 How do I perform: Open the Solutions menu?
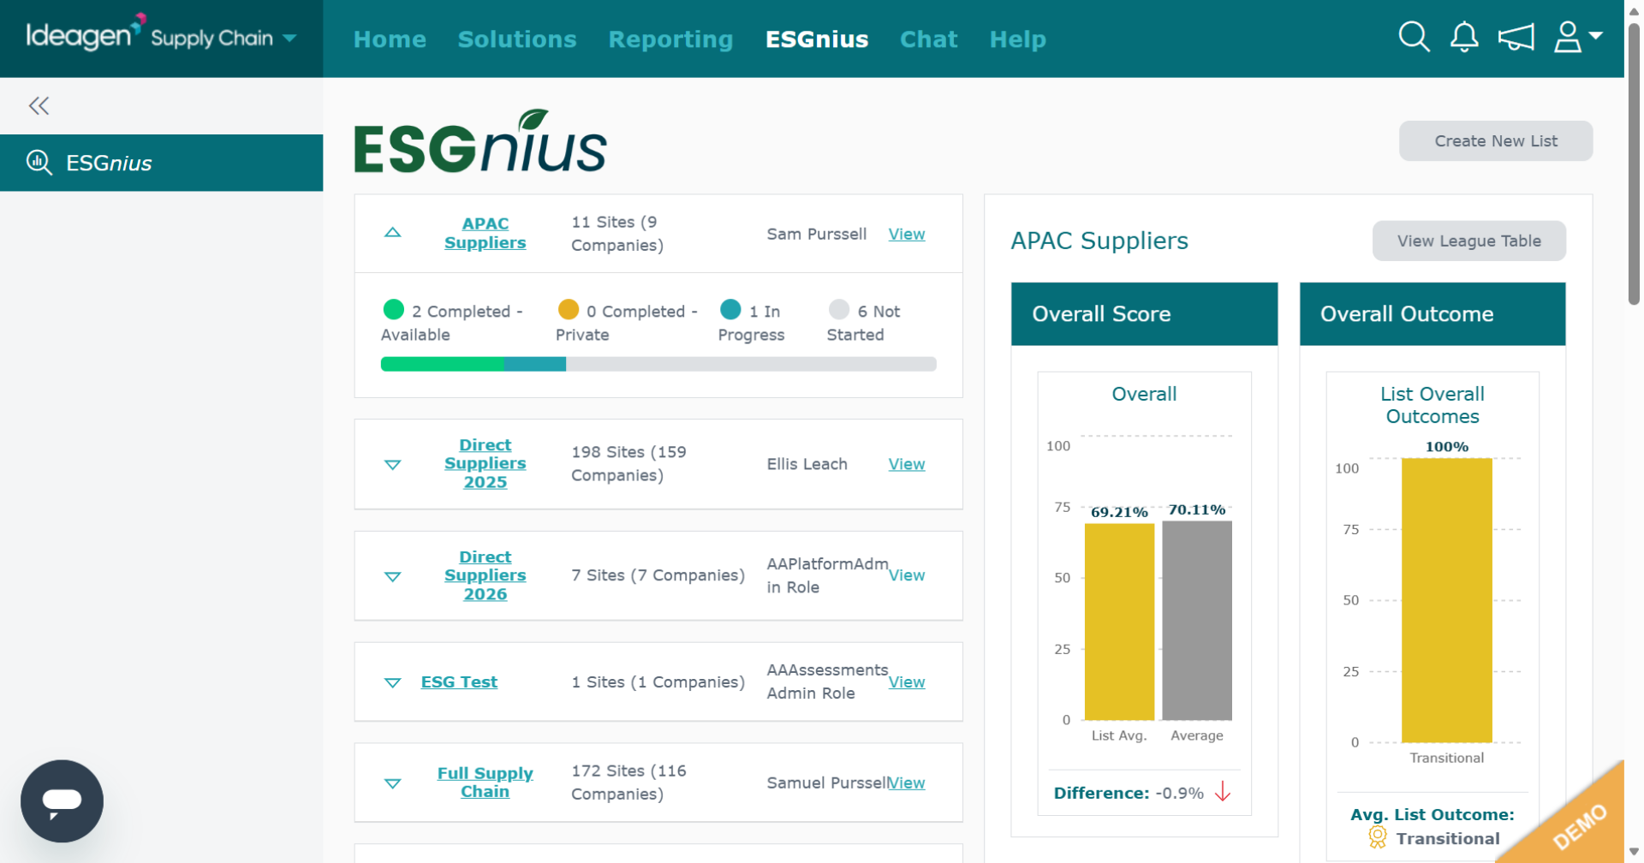[x=517, y=39]
